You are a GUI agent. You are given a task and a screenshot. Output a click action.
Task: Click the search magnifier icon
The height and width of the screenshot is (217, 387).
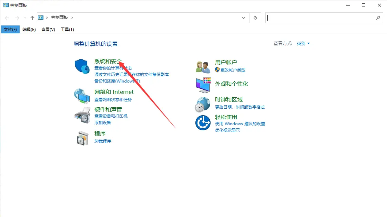click(x=378, y=18)
